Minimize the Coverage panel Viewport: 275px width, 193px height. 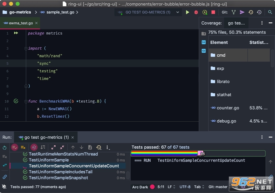tap(270, 23)
